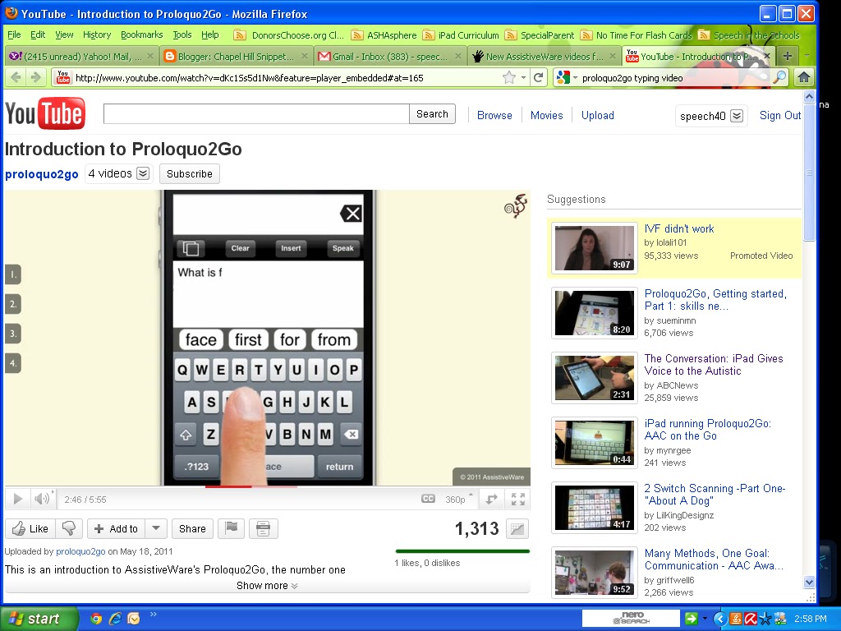Open the proloquo2go channel link
The width and height of the screenshot is (841, 631).
tap(42, 174)
